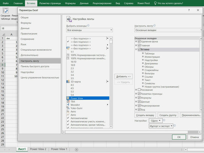Open the Импорт и экспорт dropdown
This screenshot has height=153, width=204.
161,126
